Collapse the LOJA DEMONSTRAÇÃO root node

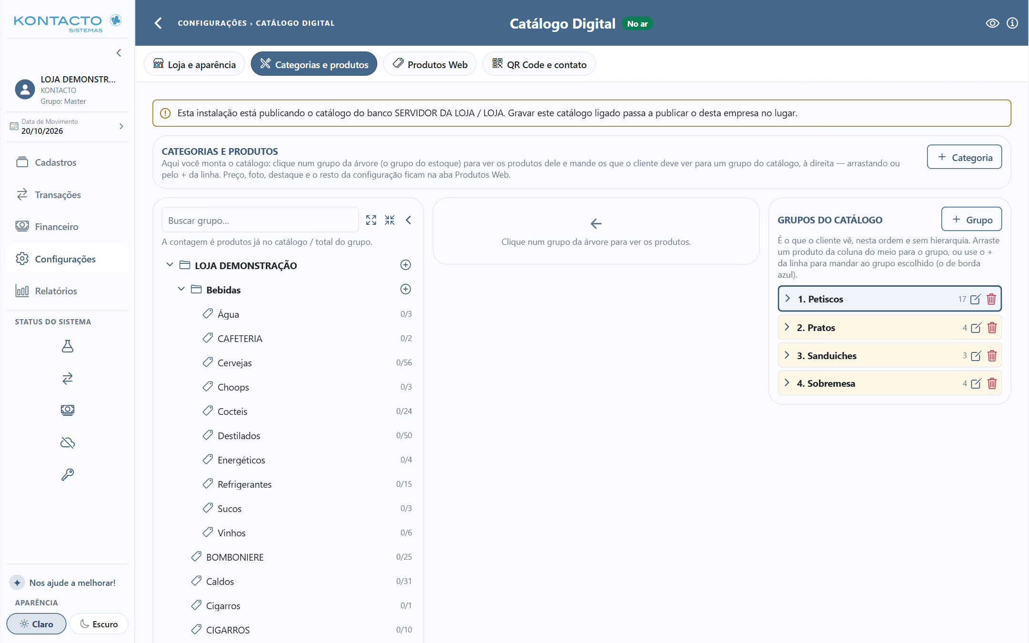pyautogui.click(x=170, y=265)
